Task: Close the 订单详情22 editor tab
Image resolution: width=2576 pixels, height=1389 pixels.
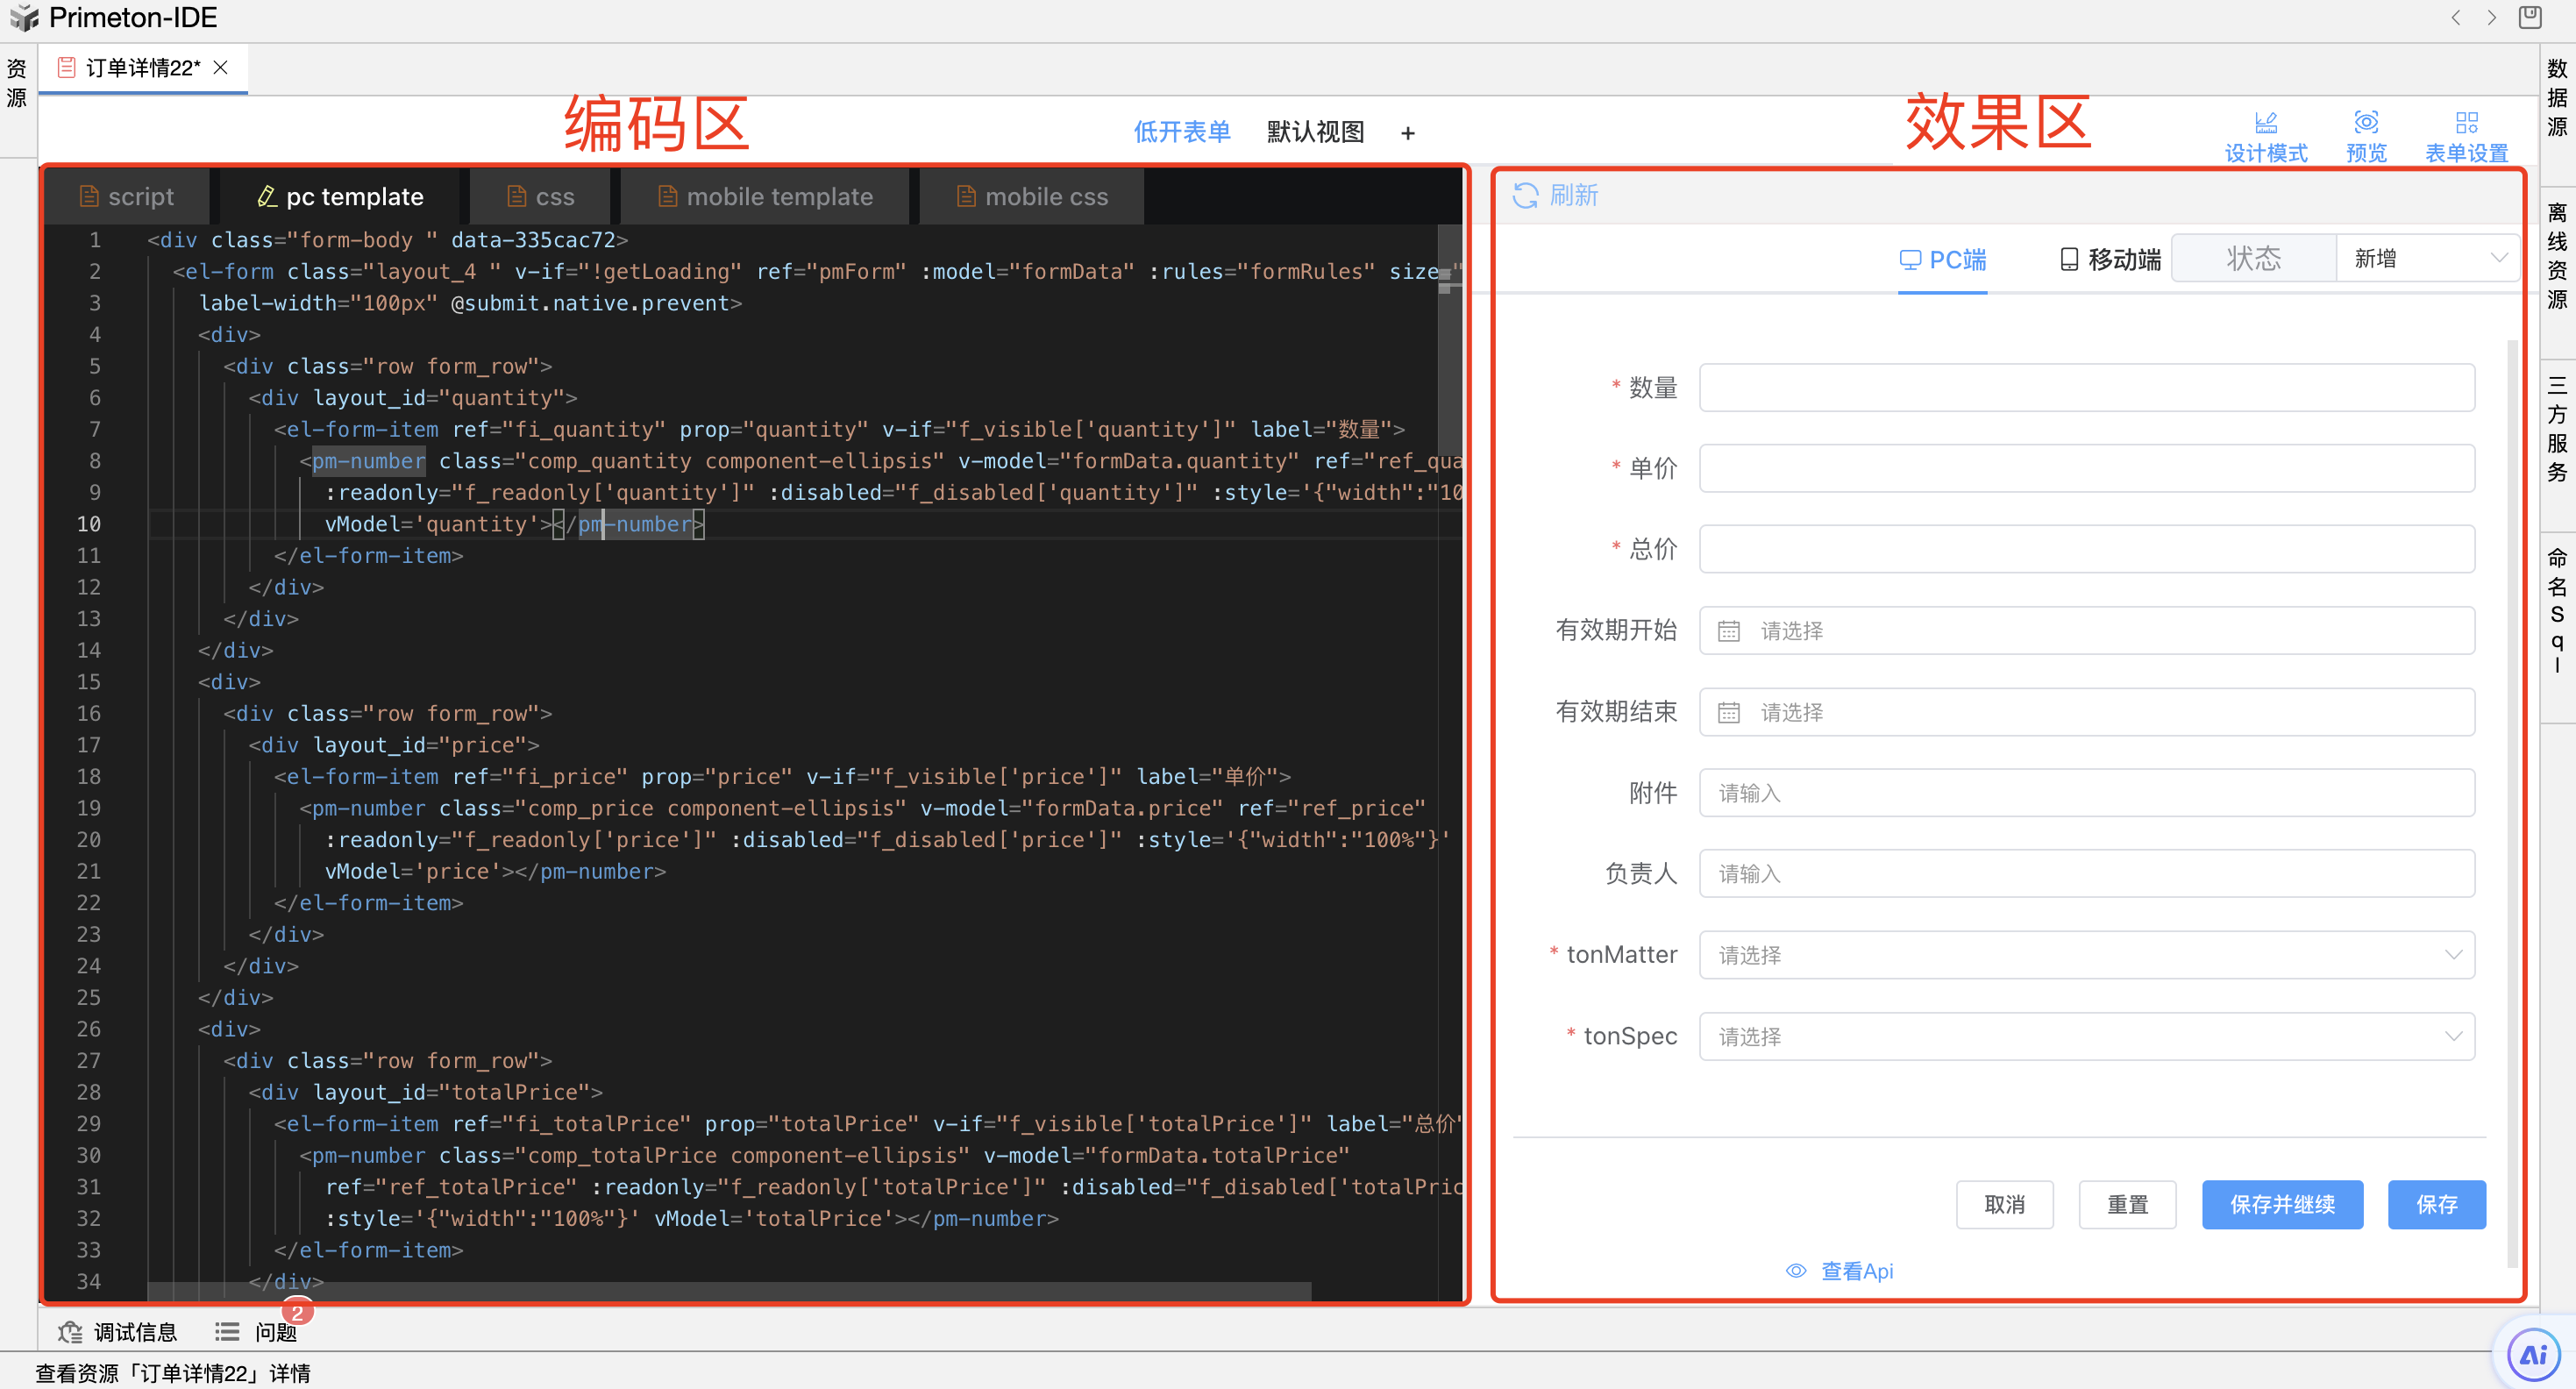Action: click(221, 67)
